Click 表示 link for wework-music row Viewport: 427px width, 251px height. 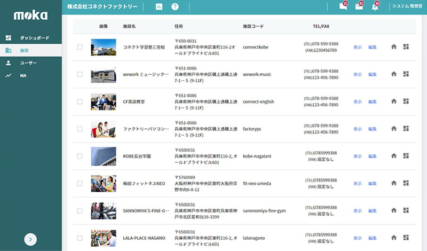point(357,74)
